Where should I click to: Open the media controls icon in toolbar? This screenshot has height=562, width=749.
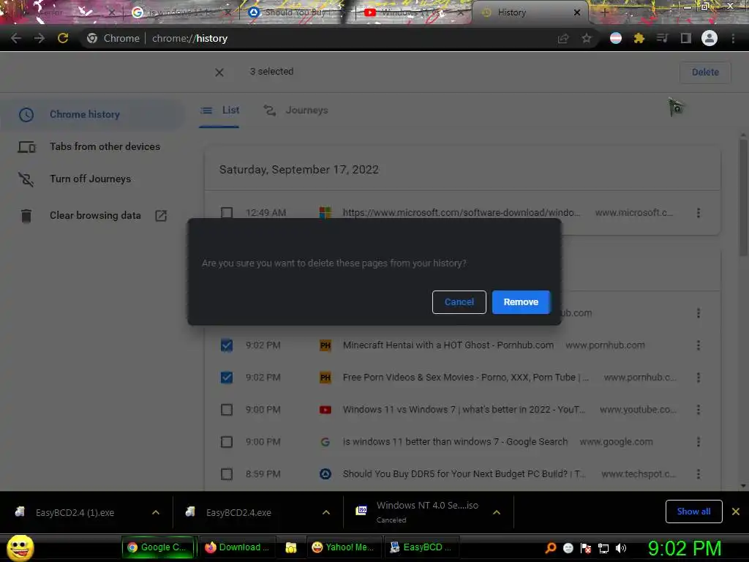[x=662, y=38]
